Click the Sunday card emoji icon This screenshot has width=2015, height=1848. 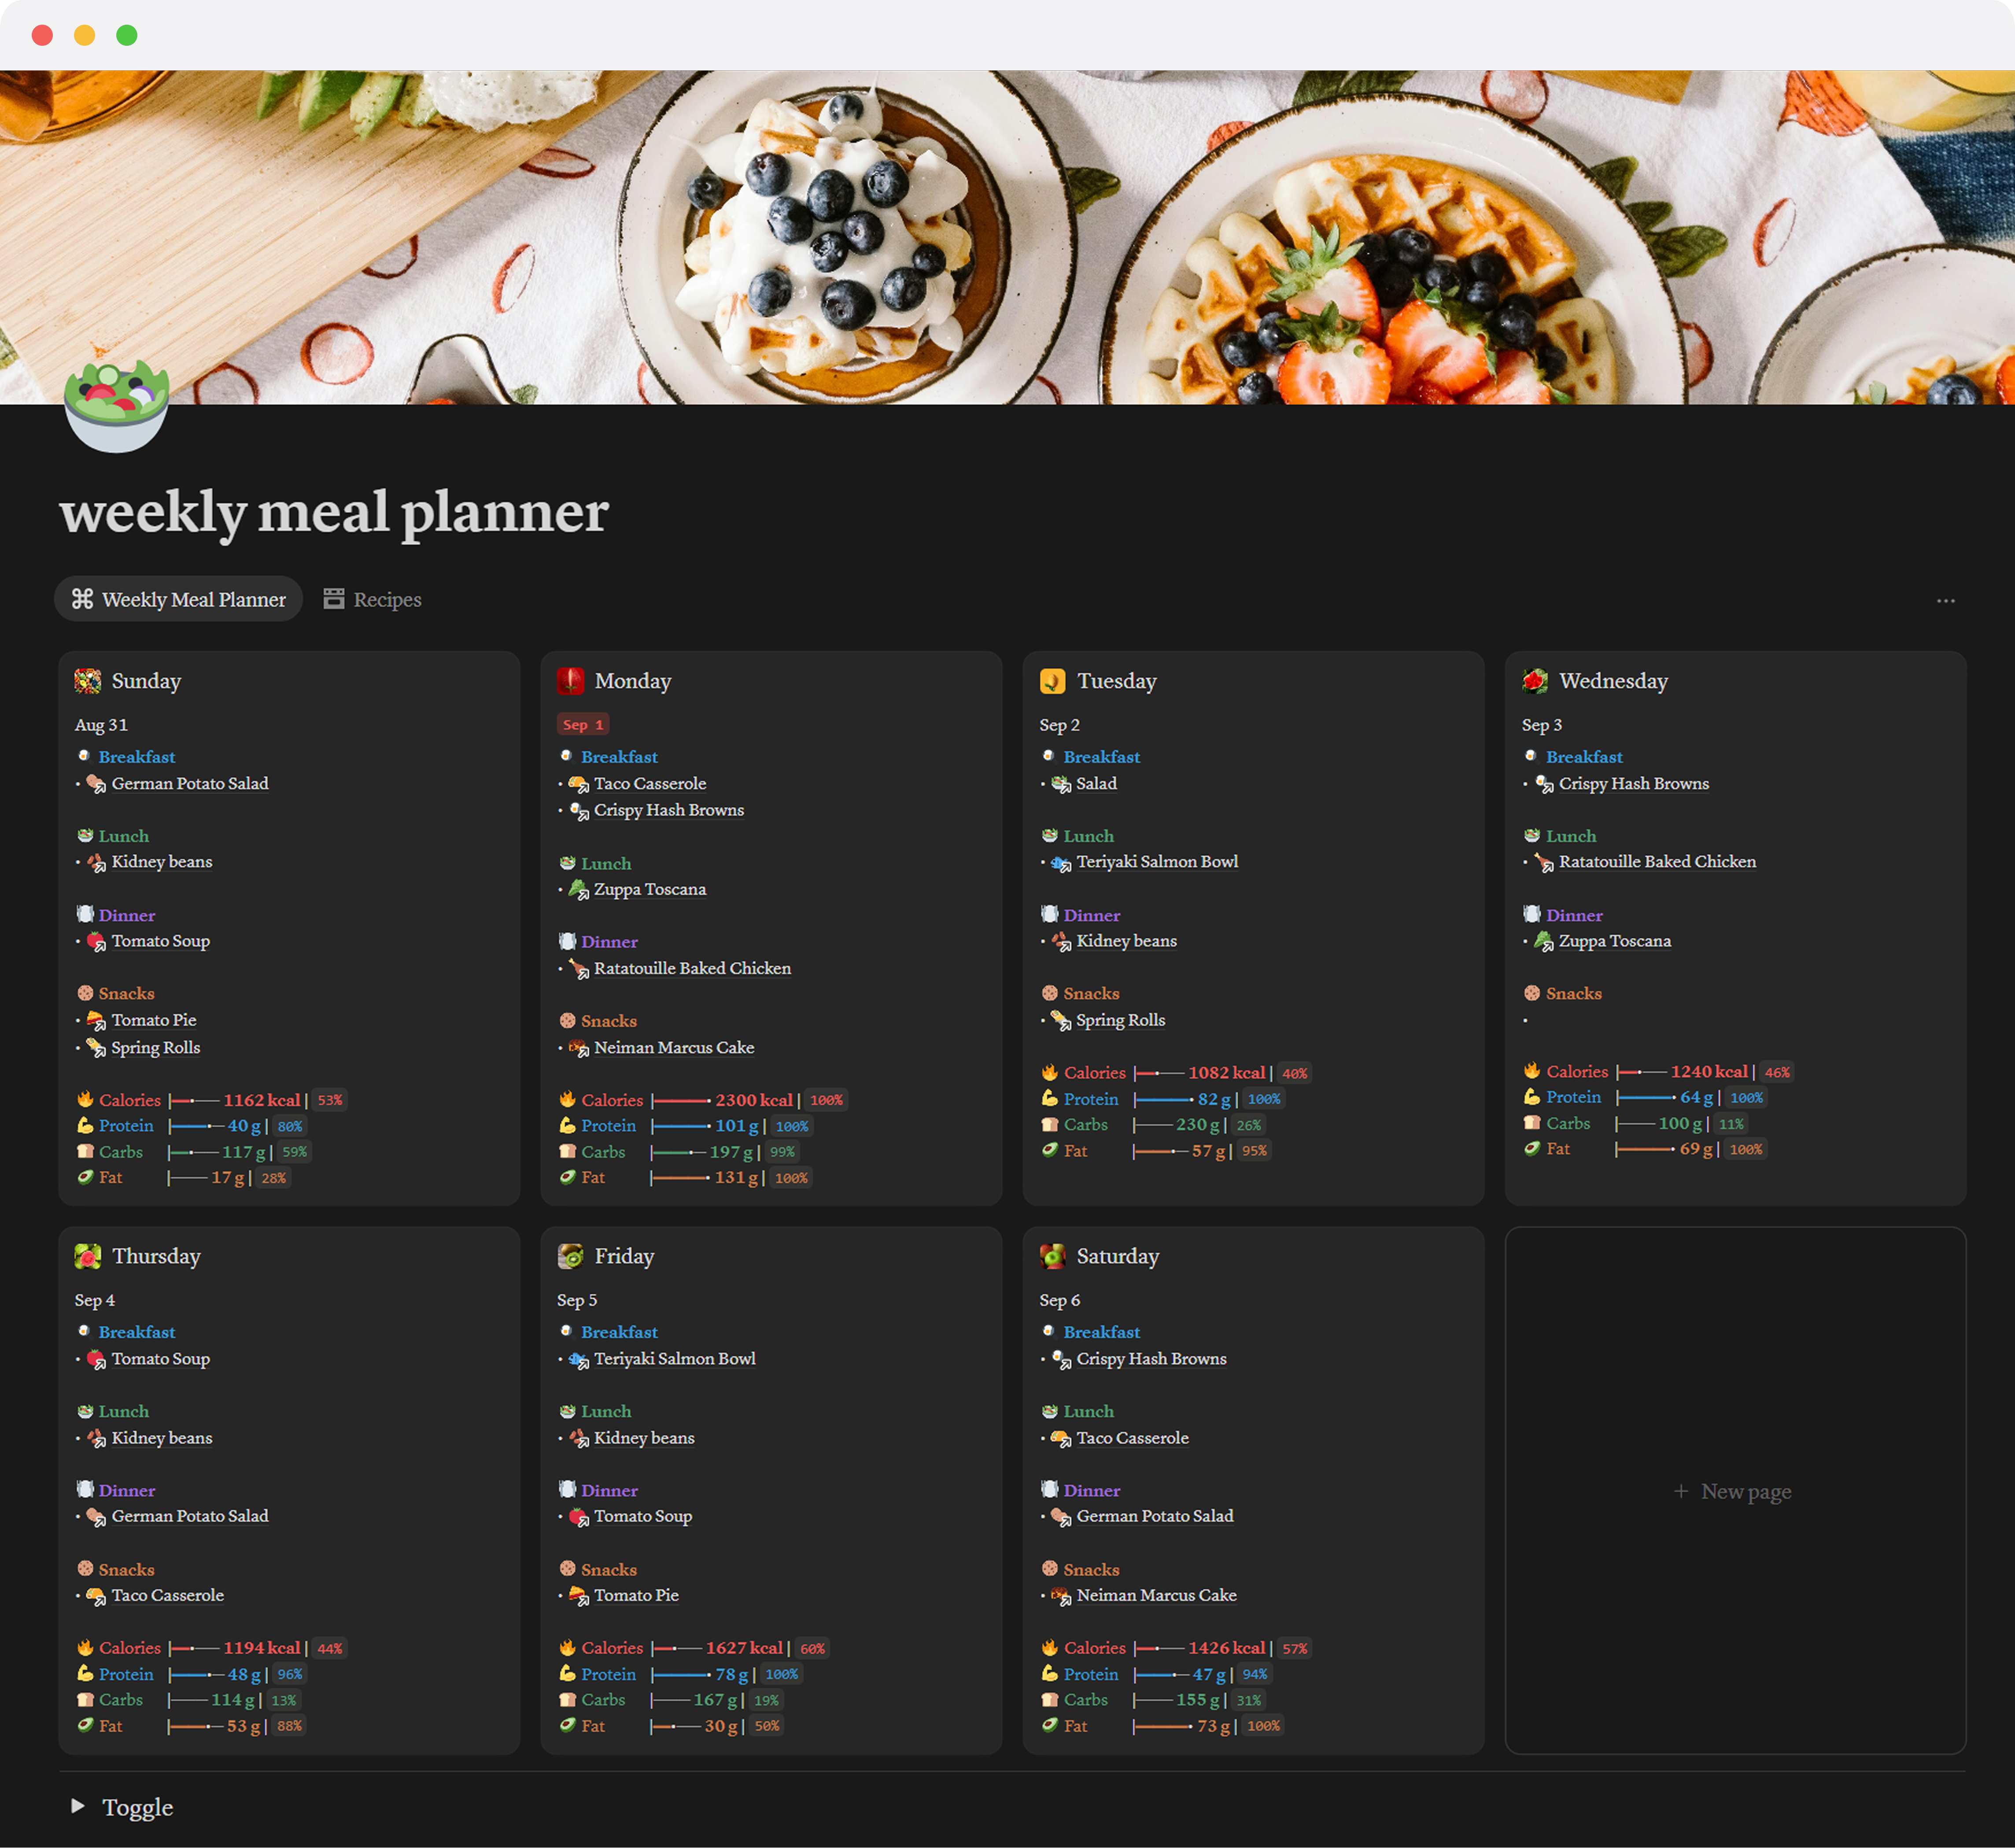[88, 681]
